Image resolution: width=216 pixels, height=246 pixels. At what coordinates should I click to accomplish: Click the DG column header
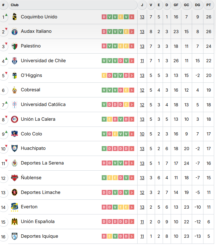click(198, 5)
